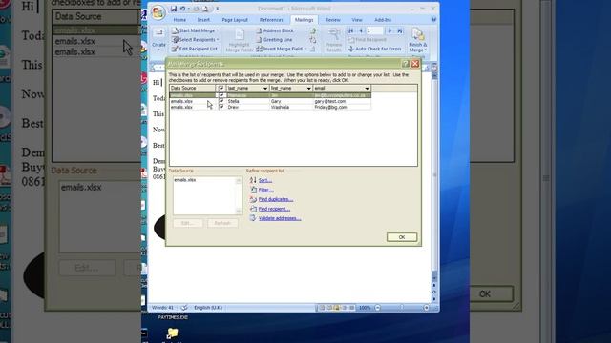Click the Find duplicates icon
Viewport: 611px width, 343px height.
pyautogui.click(x=253, y=199)
